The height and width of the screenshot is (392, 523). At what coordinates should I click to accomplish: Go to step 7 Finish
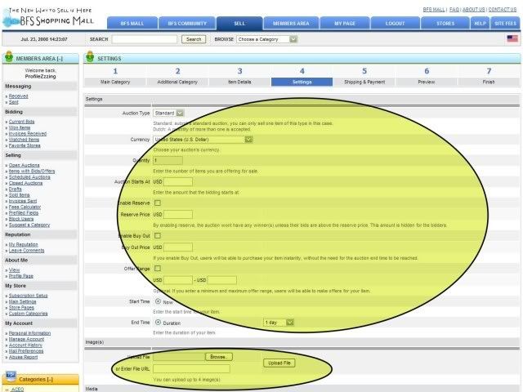point(489,82)
